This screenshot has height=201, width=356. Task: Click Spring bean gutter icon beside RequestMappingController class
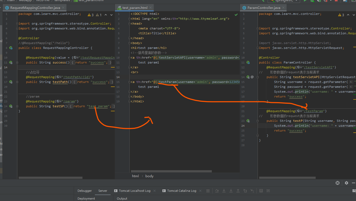(x=11, y=48)
